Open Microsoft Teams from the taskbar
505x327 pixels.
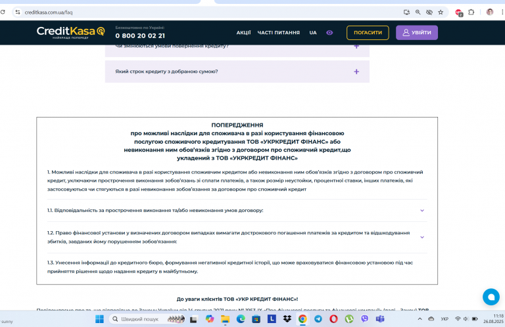click(x=380, y=319)
